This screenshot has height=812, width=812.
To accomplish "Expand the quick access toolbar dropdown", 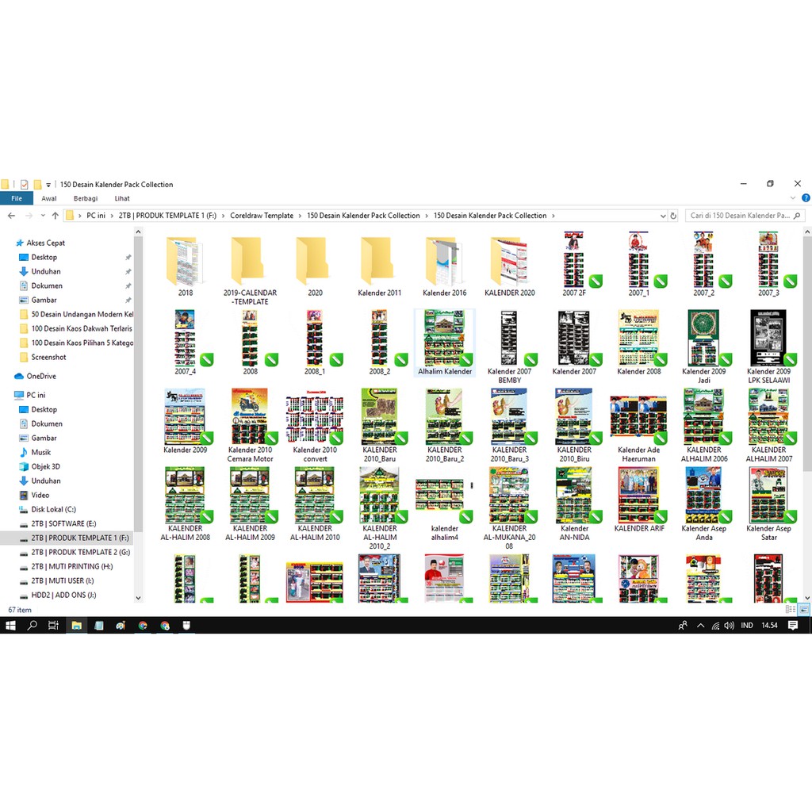I will coord(48,185).
